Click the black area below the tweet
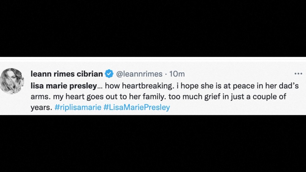 click(x=153, y=144)
